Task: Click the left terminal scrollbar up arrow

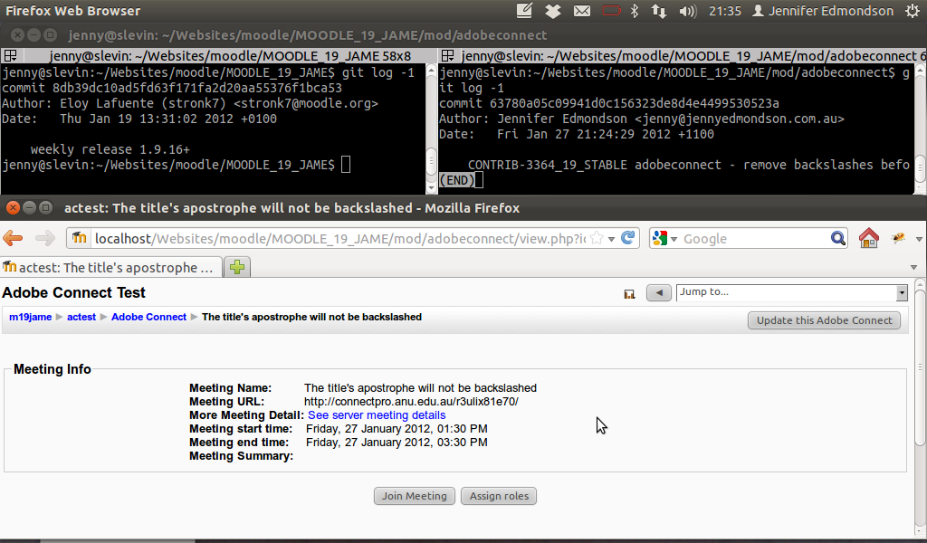Action: pos(431,70)
